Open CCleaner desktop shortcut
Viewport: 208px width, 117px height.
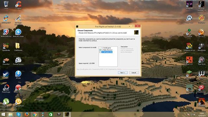(x=18, y=5)
